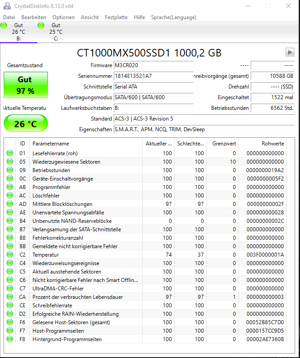Screen dimensions: 300x358
Task: Click status icon for Schreibfehlerrate
Action: tap(10, 305)
